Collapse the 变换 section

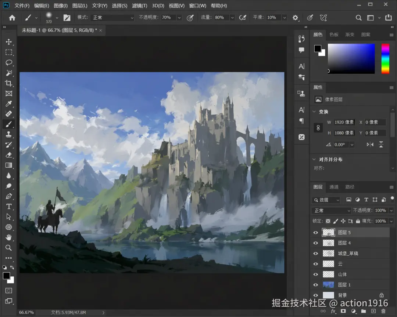pyautogui.click(x=314, y=112)
